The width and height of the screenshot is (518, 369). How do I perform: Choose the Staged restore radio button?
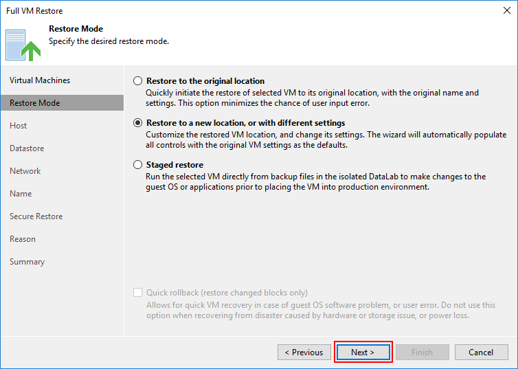coord(138,164)
